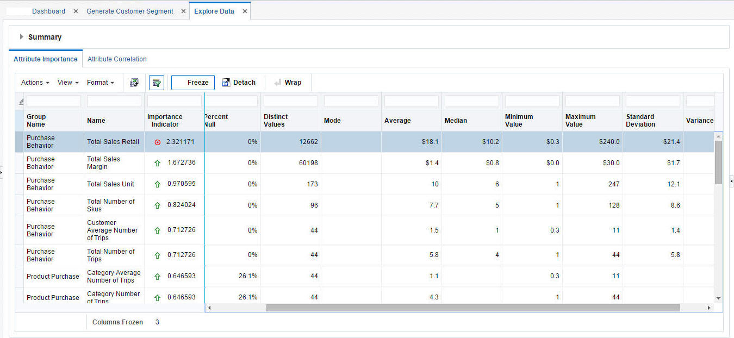The width and height of the screenshot is (734, 338).
Task: Click the green up arrow for Total Sales Margin
Action: pos(158,163)
